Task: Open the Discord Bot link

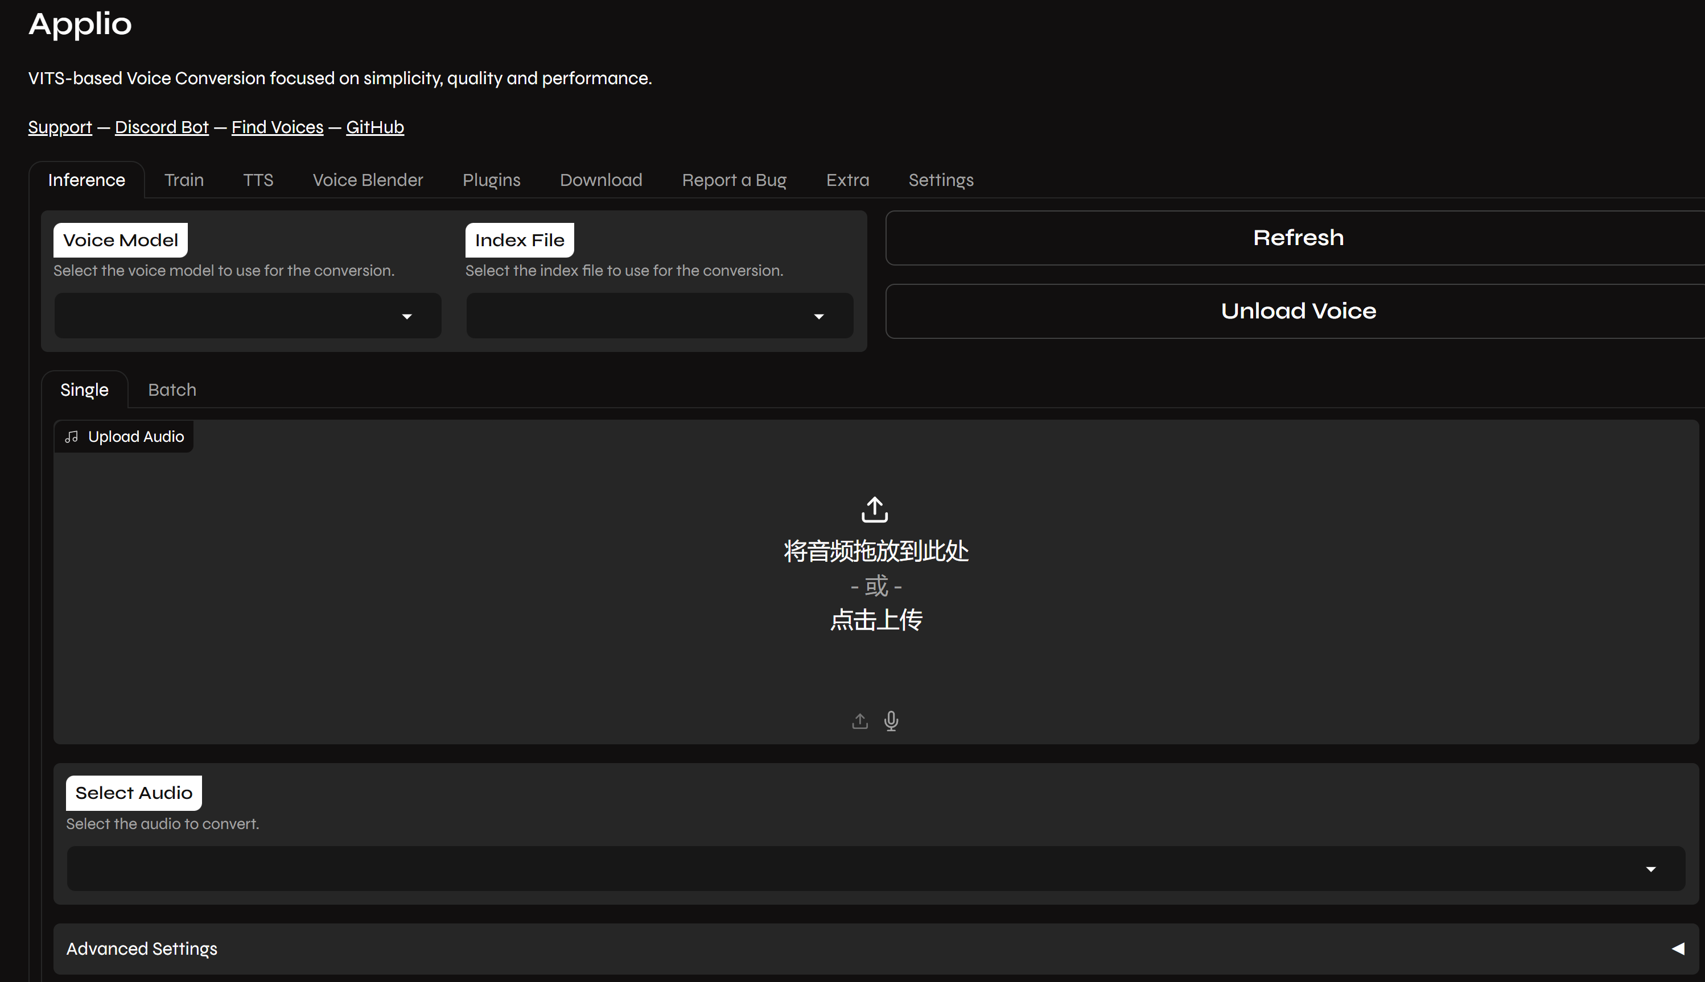Action: pyautogui.click(x=161, y=127)
